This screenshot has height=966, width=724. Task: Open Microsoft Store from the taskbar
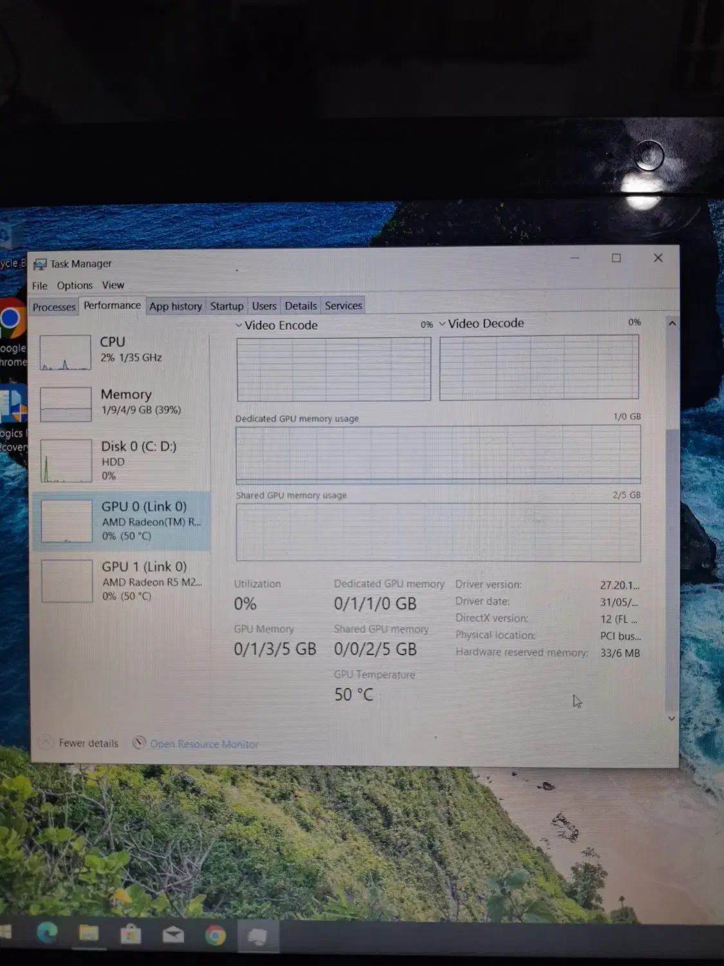tap(131, 934)
